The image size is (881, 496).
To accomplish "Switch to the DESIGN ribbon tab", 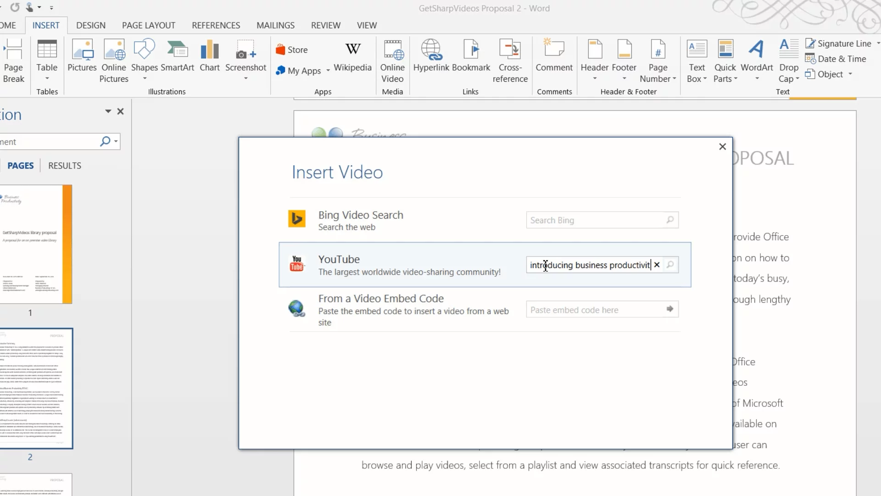I will point(90,25).
